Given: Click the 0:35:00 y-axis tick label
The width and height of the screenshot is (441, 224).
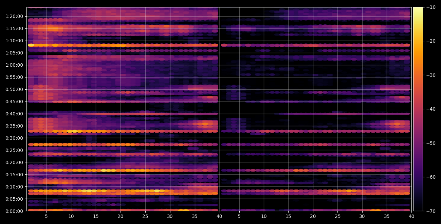Looking at the screenshot, I should [14, 126].
